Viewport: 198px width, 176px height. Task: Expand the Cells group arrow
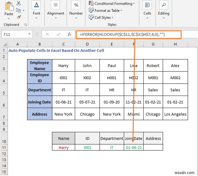(147, 18)
